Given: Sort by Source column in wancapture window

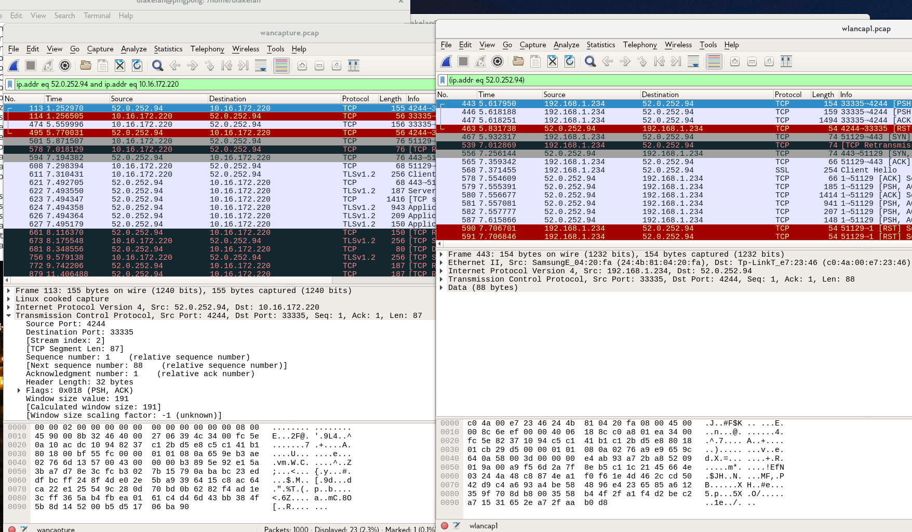Looking at the screenshot, I should click(158, 99).
